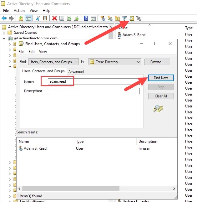This screenshot has height=202, width=197.
Task: Click the user icon next to Adam S. Reed in main list
Action: coord(119,35)
